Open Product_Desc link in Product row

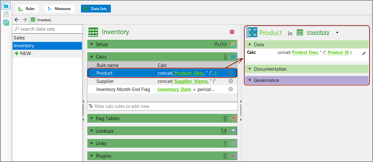point(189,73)
